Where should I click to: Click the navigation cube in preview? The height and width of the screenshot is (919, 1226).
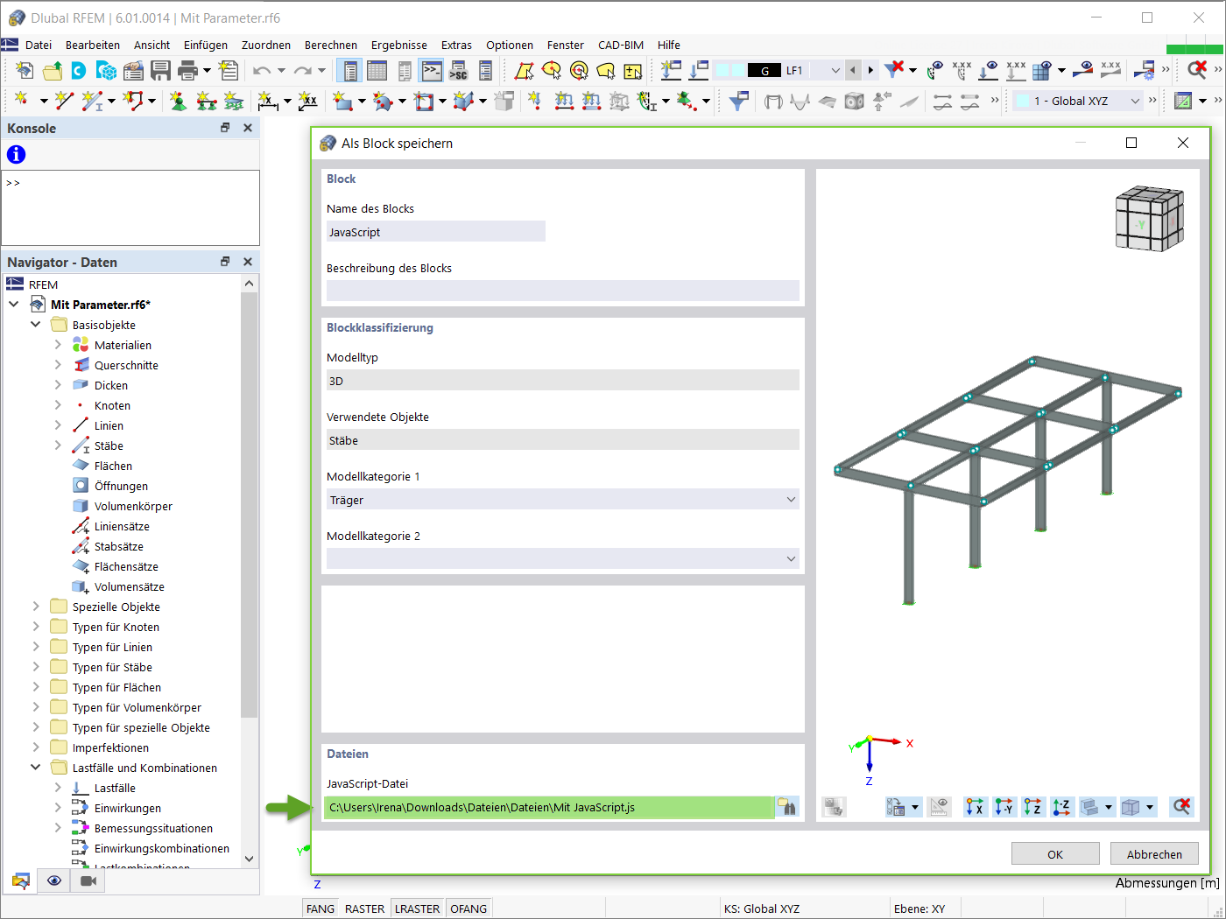pyautogui.click(x=1149, y=219)
